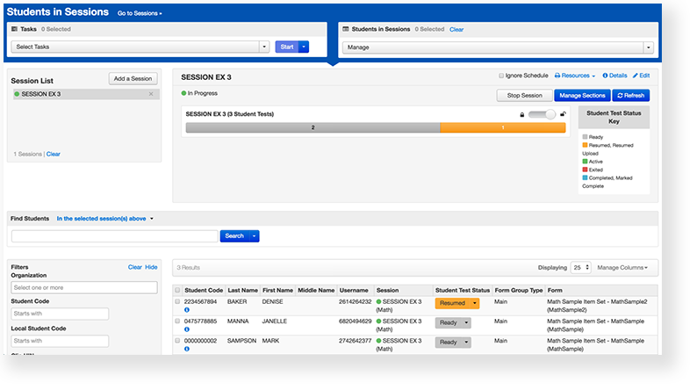Click the Add a Session button
Screen dimensions: 697x390
(x=133, y=79)
